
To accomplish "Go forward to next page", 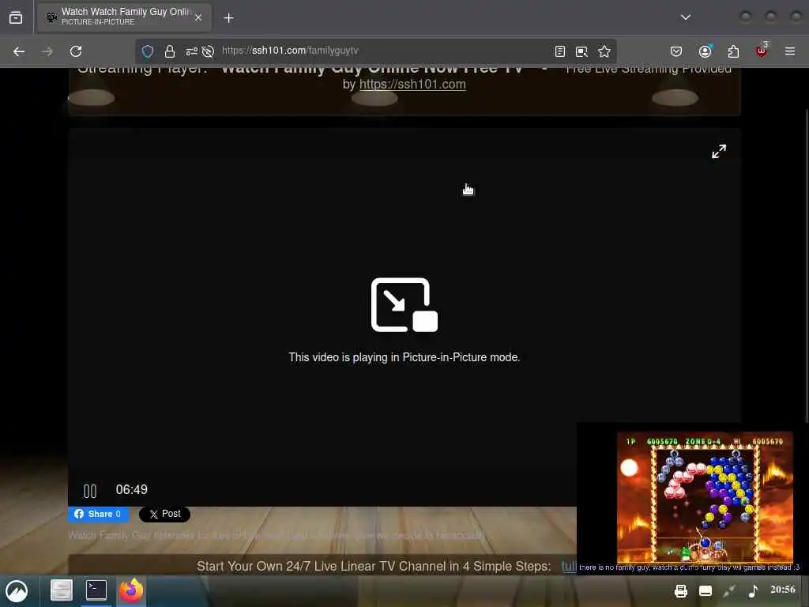I will [47, 51].
